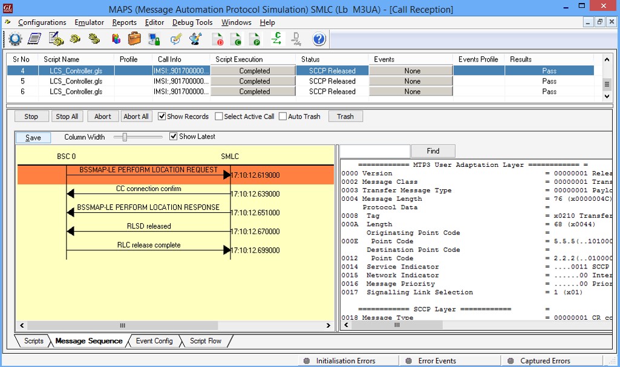Image resolution: width=620 pixels, height=367 pixels.
Task: Click the second yellow telephone icon
Action: point(94,39)
